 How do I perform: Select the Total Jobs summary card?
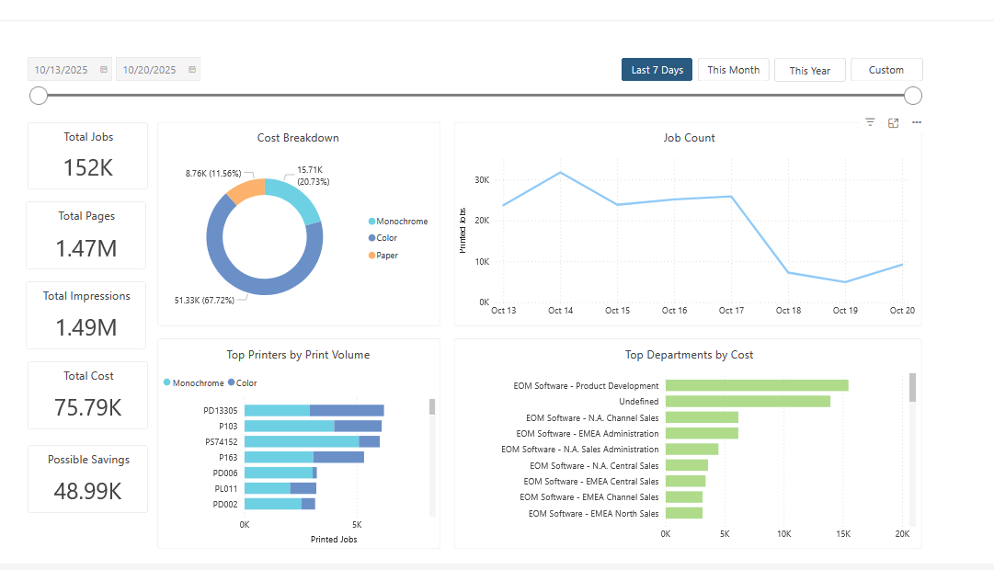point(87,155)
